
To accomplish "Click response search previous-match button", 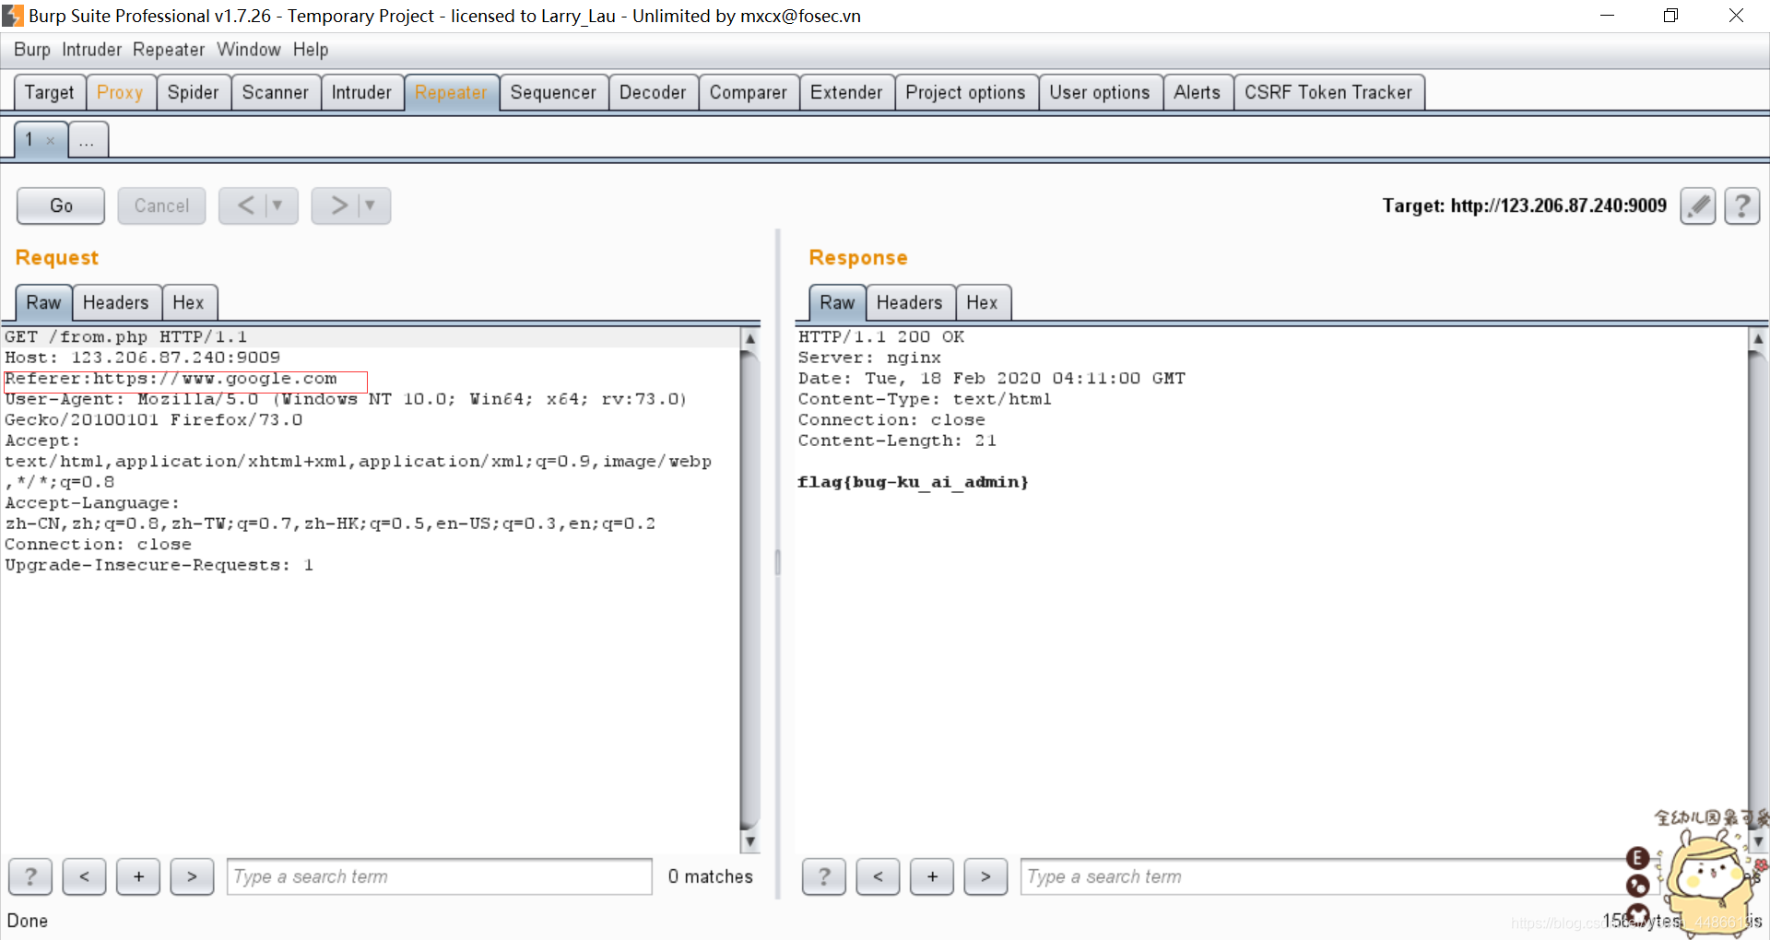I will coord(878,876).
